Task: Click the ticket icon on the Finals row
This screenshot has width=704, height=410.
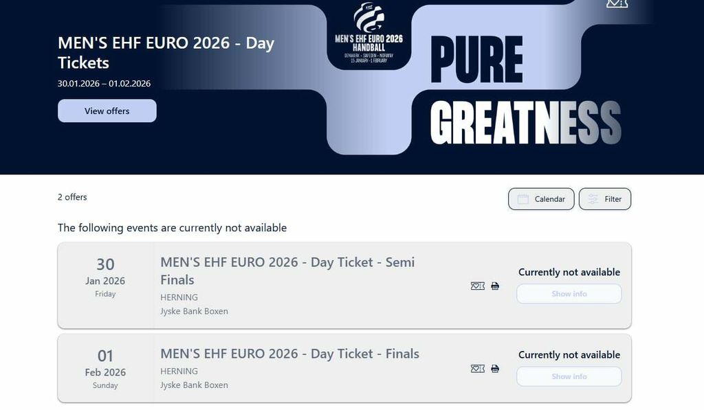Action: point(478,369)
